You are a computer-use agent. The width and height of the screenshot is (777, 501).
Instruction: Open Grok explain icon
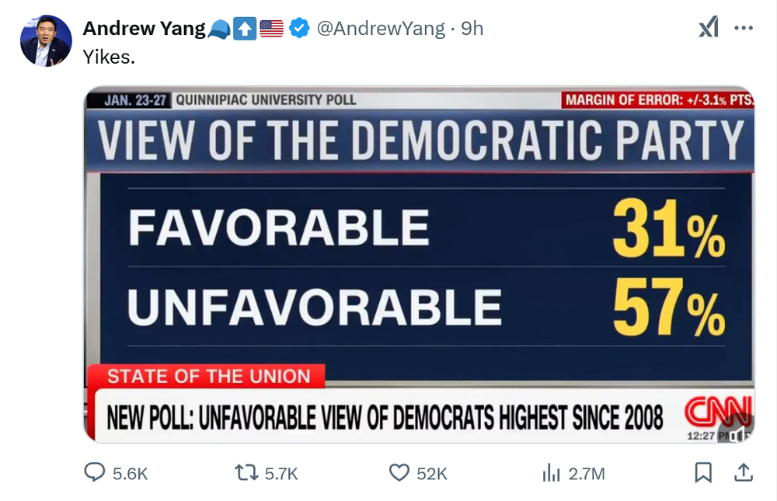(708, 29)
